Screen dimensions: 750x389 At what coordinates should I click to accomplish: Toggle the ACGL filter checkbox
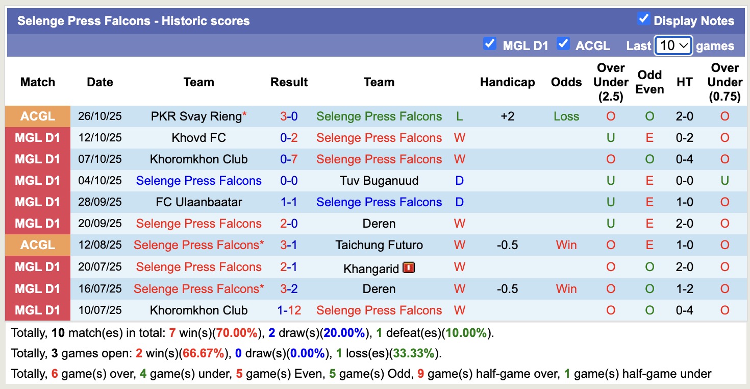[x=563, y=43]
